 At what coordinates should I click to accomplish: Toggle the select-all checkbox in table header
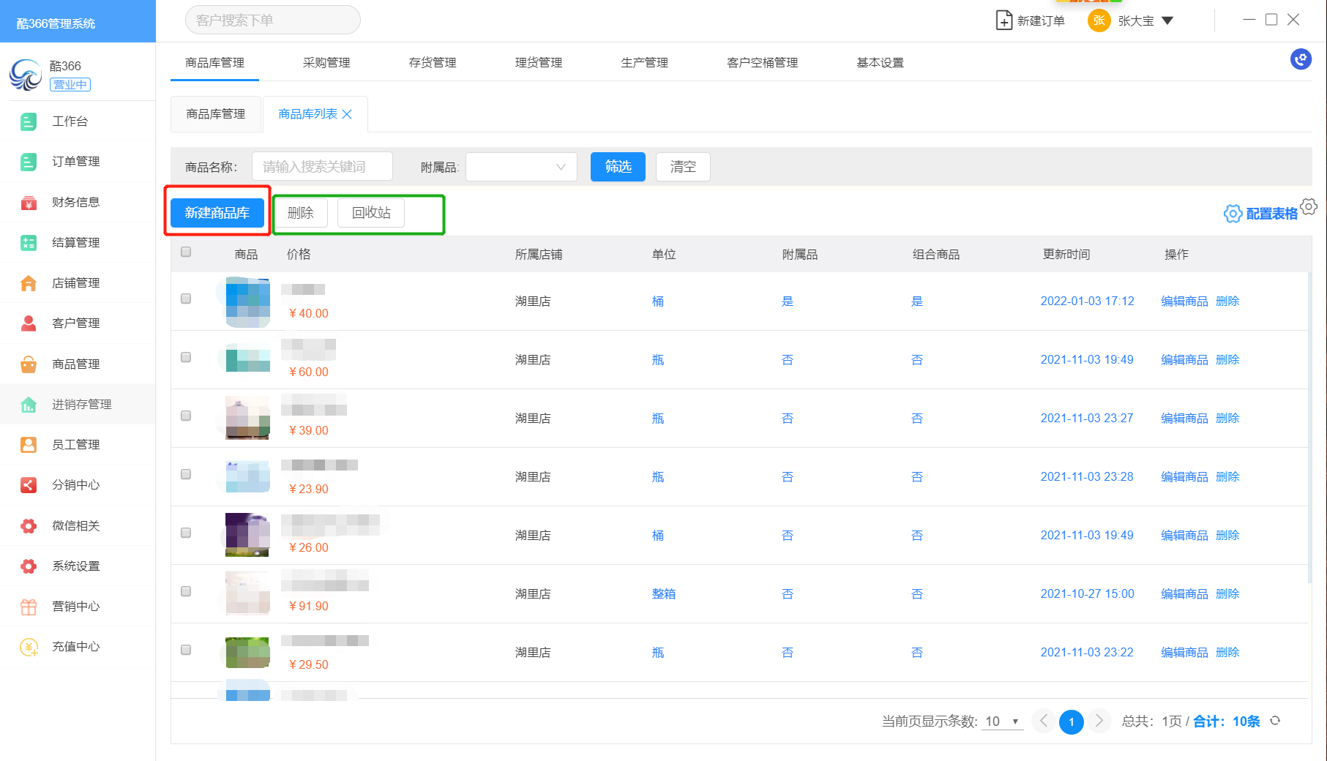186,252
